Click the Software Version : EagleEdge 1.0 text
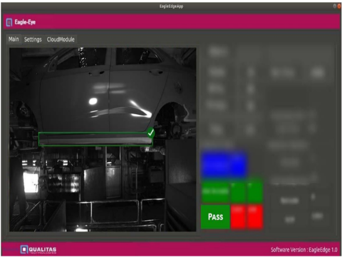 click(x=304, y=249)
